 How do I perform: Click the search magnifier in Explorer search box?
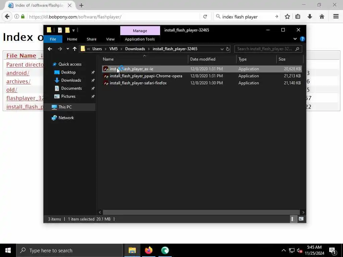(x=297, y=49)
